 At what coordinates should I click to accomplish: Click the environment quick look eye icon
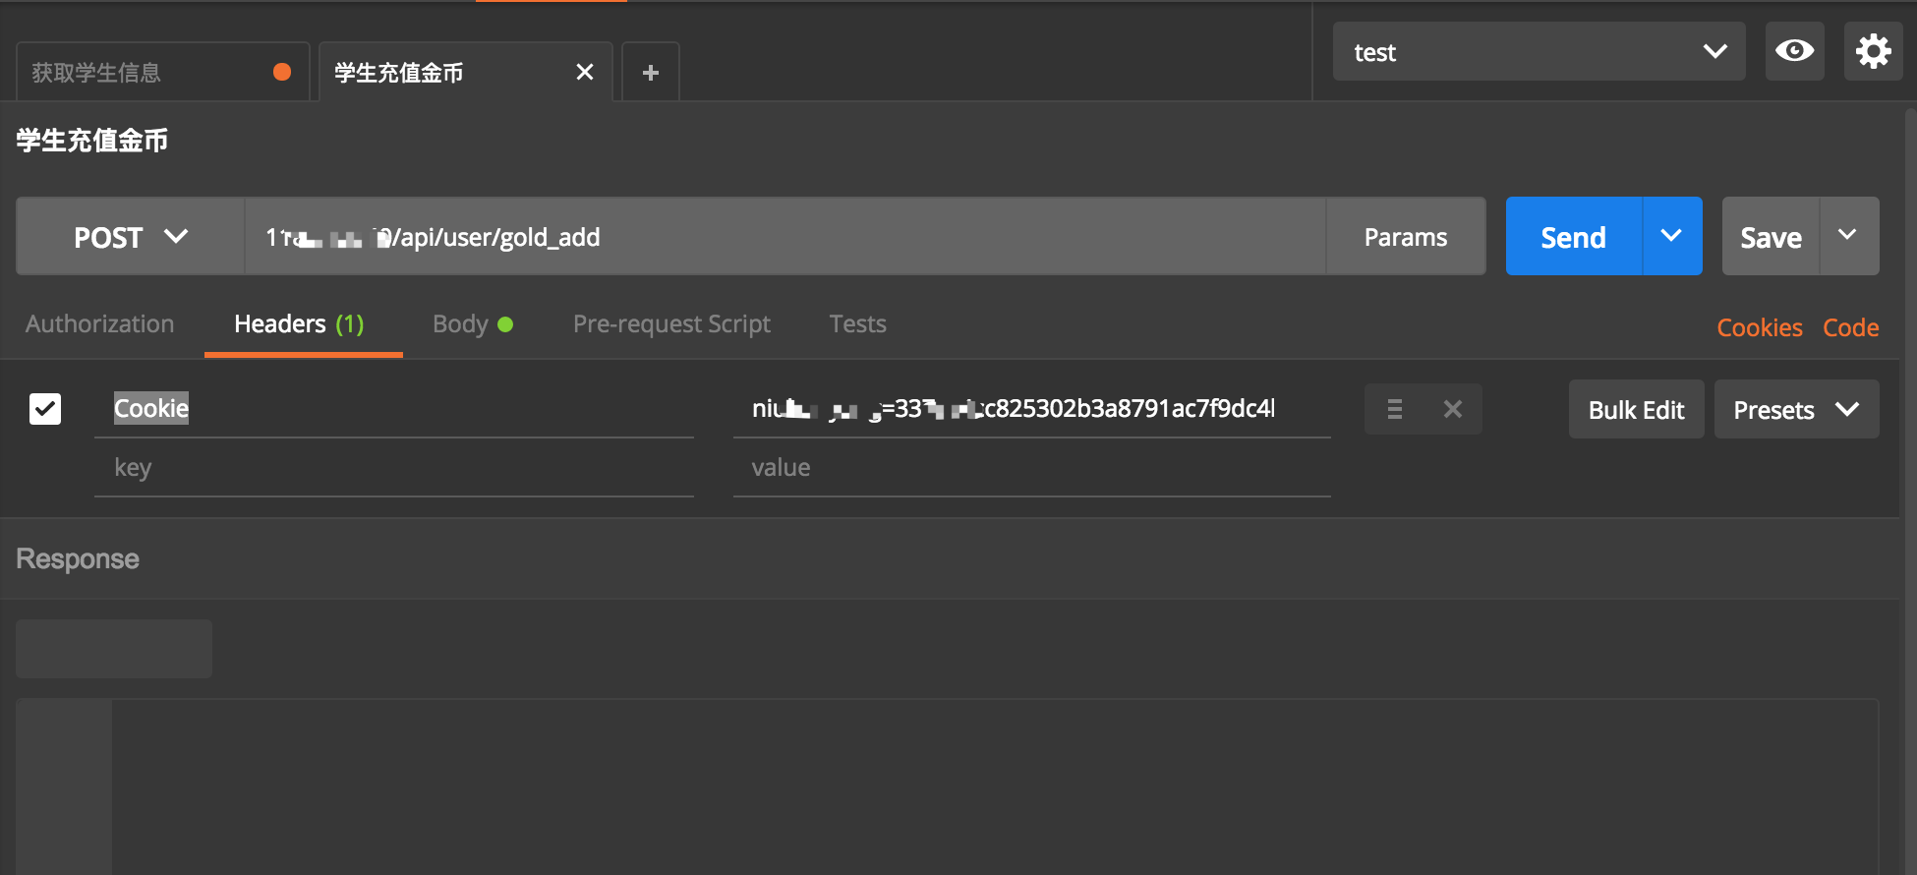coord(1794,51)
